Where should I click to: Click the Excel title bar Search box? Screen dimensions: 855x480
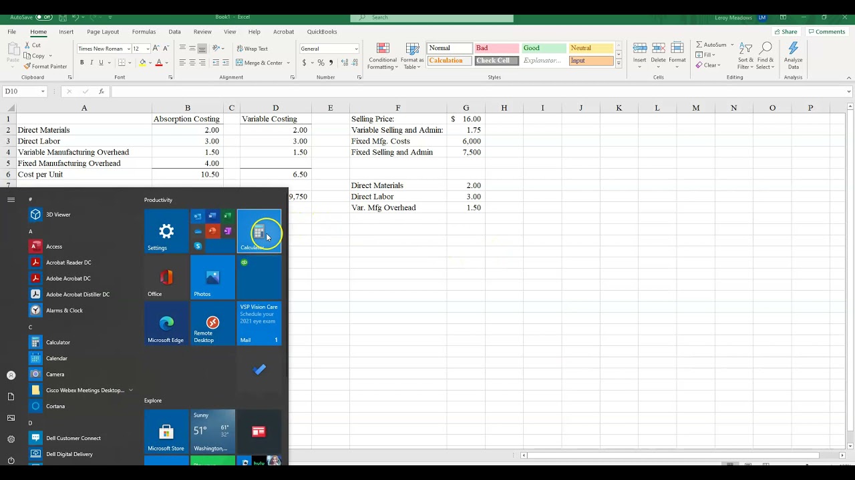(432, 17)
